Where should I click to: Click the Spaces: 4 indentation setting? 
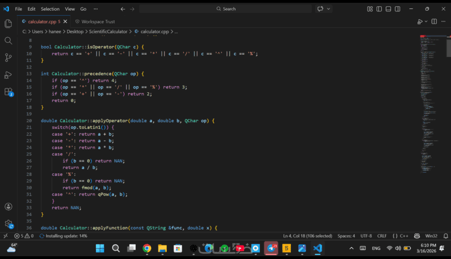[346, 236]
